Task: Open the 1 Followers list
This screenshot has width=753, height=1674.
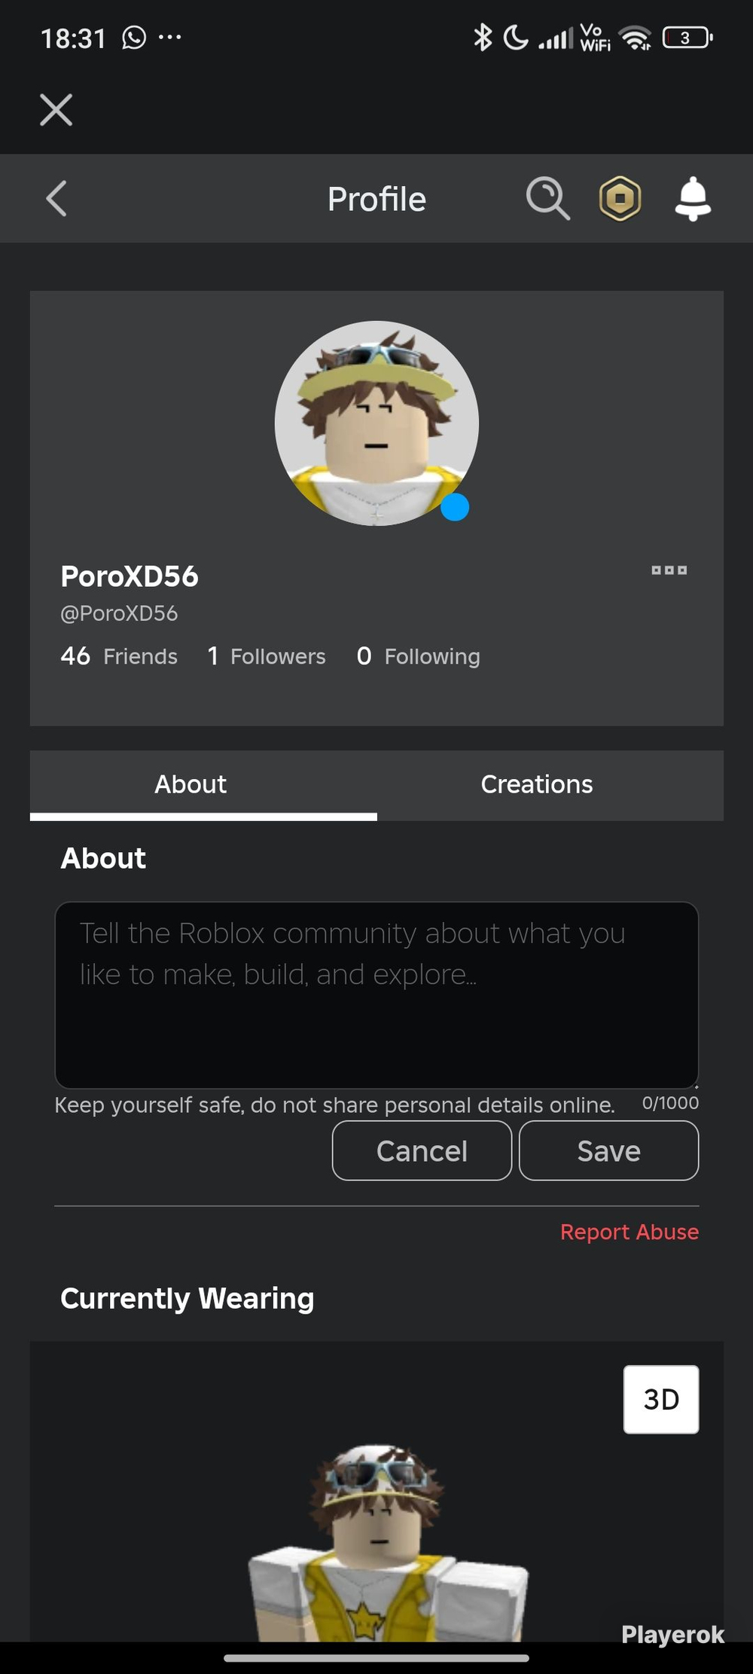Action: coord(267,656)
